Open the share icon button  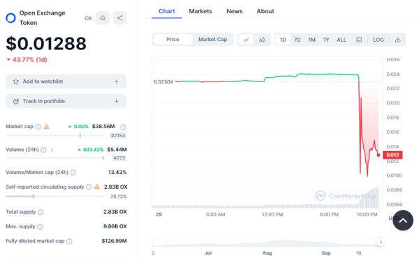point(119,18)
